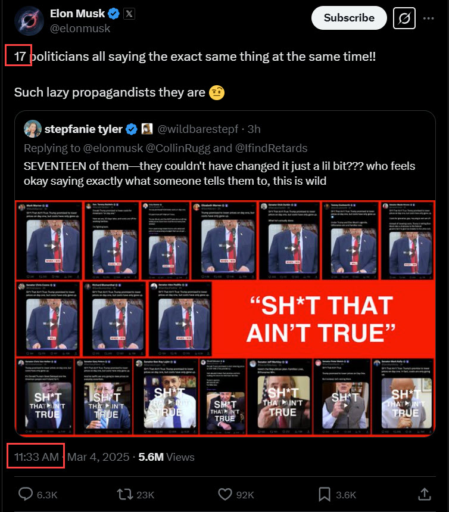Click stepfanie tyler's verified checkmark badge
This screenshot has height=512, width=449.
point(132,129)
